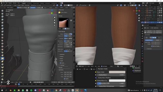Open the Windows Start menu
The width and height of the screenshot is (163, 92).
2,90
